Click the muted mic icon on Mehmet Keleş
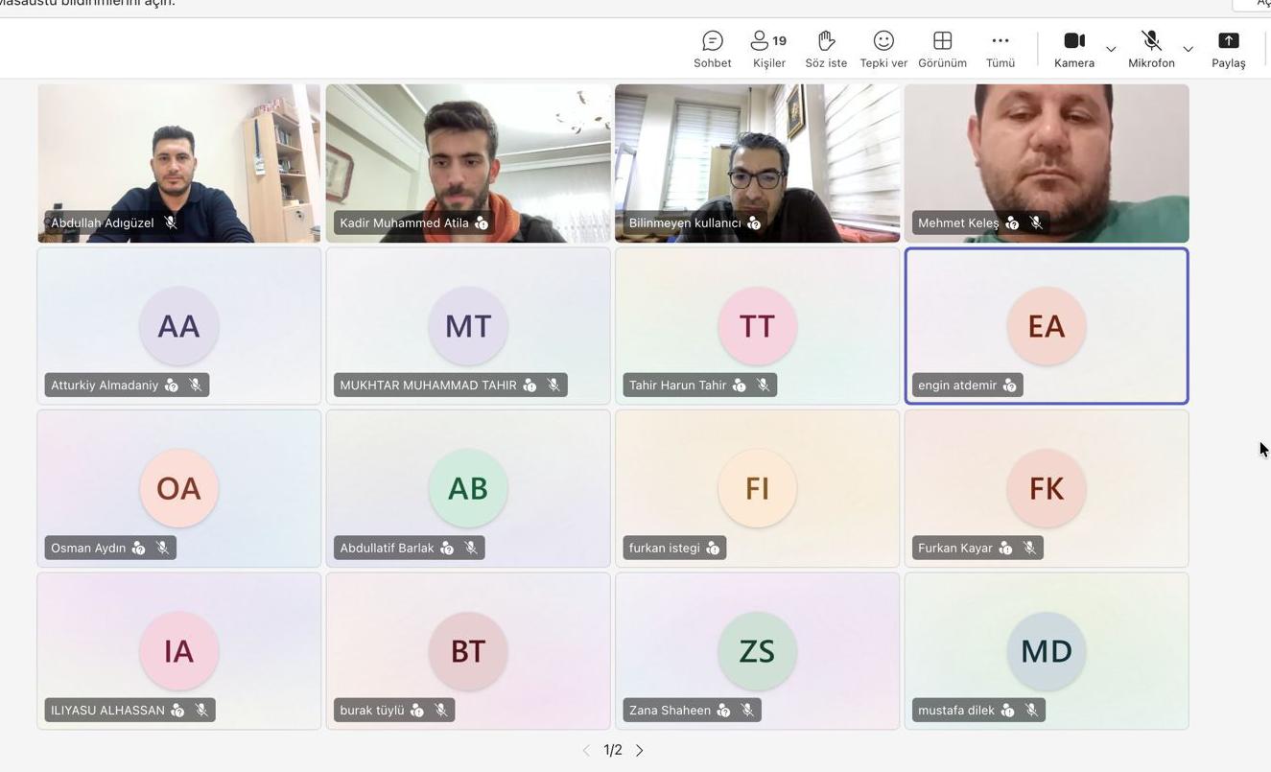Screen dimensions: 1271x772 [x=1036, y=222]
